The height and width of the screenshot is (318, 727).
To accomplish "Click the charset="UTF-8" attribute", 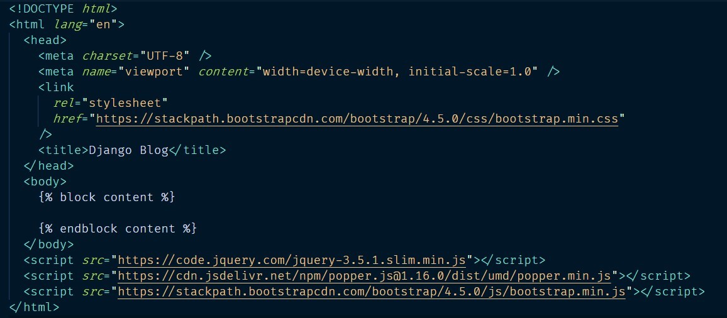I will pos(136,56).
